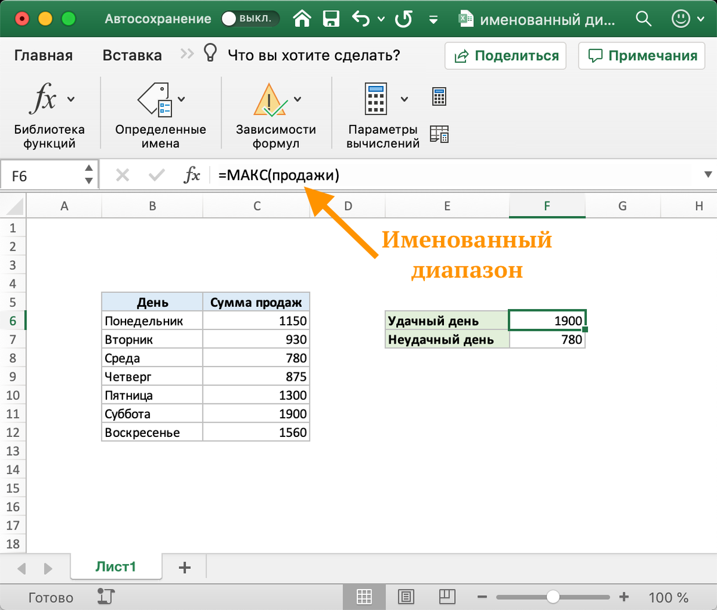Click the macro recording status icon
The image size is (717, 610).
point(105,596)
